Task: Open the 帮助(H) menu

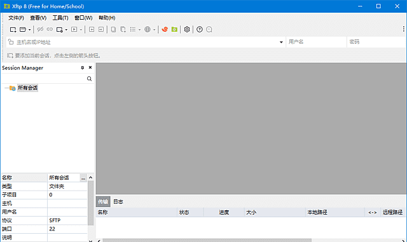Action: pyautogui.click(x=107, y=18)
